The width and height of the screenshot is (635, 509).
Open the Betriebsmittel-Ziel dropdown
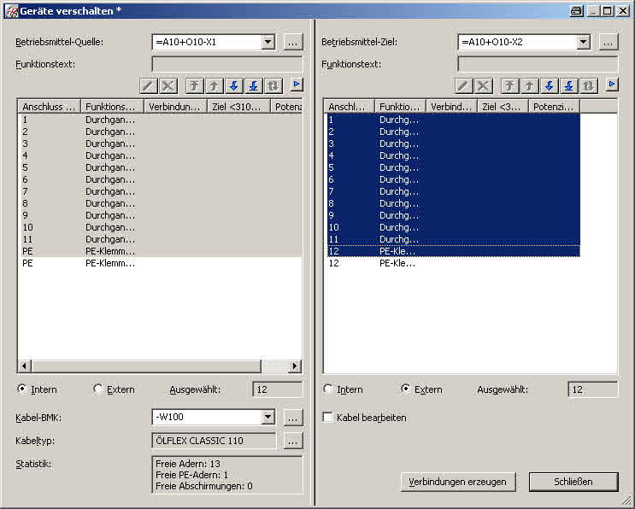tap(583, 42)
